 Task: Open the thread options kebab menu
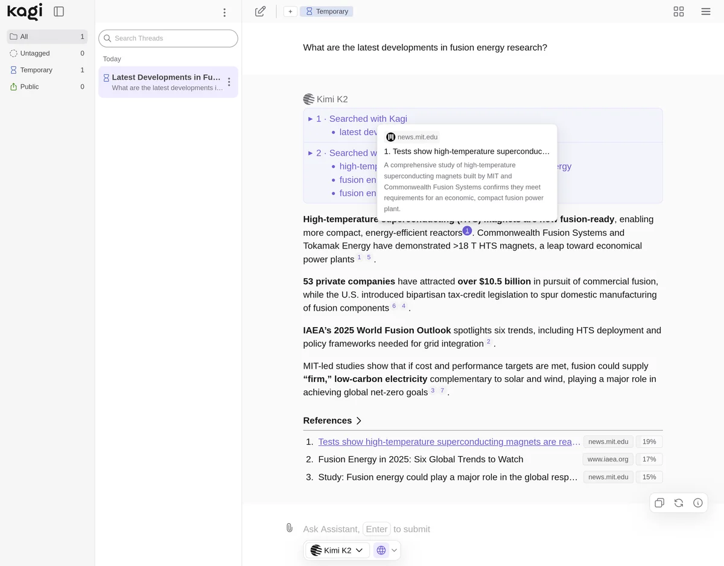[x=229, y=81]
